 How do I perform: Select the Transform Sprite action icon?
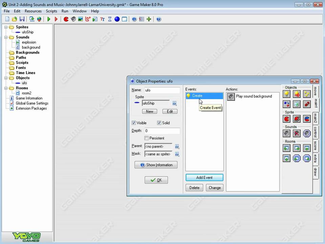(x=297, y=119)
